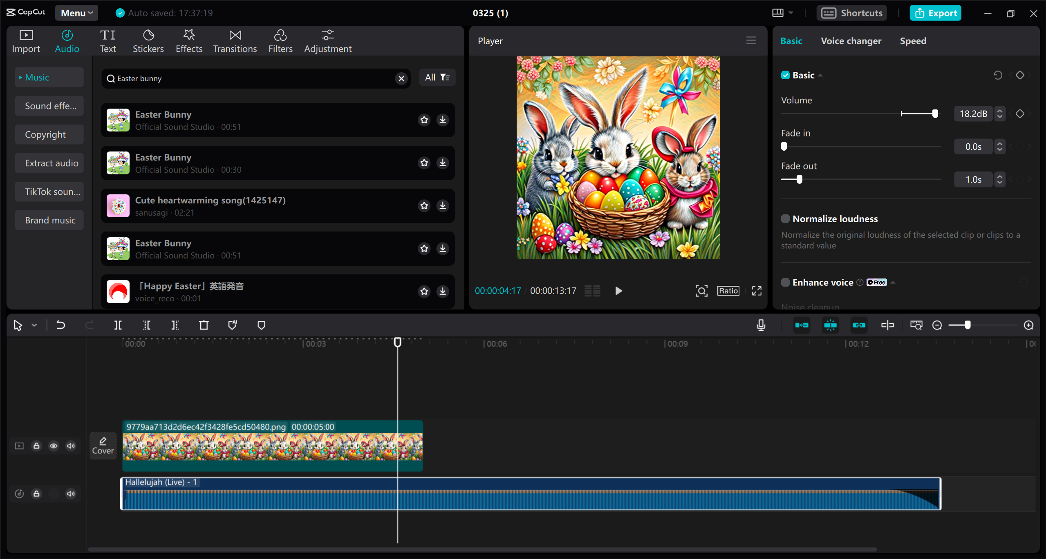Image resolution: width=1046 pixels, height=559 pixels.
Task: Mute the Hallelujah audio track
Action: (70, 493)
